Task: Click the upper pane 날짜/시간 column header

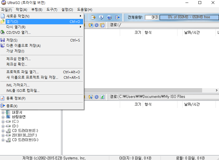Action: point(199,33)
